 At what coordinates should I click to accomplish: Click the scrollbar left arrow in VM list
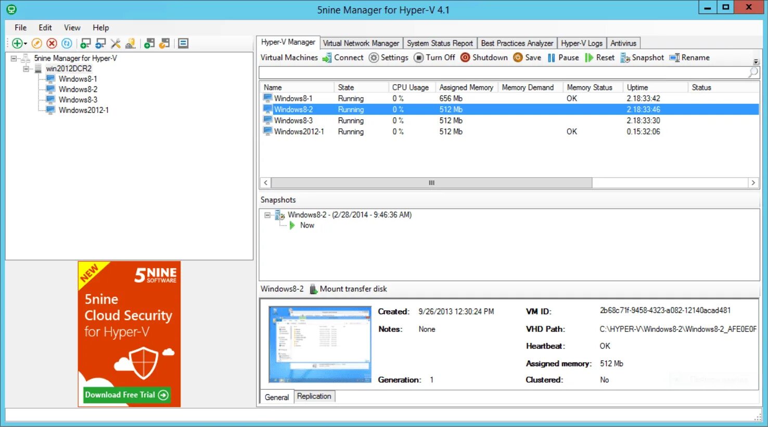pyautogui.click(x=265, y=183)
